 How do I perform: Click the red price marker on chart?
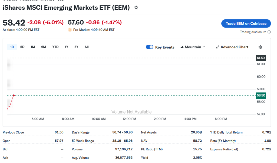[x=14, y=95]
